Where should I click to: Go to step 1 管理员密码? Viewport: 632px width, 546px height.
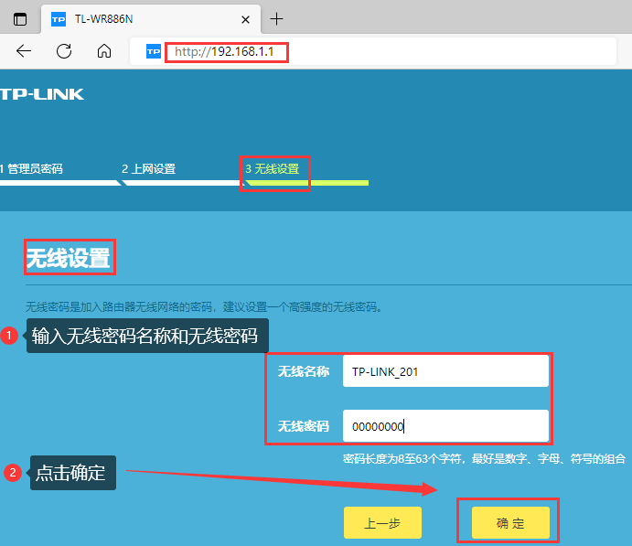pos(33,169)
